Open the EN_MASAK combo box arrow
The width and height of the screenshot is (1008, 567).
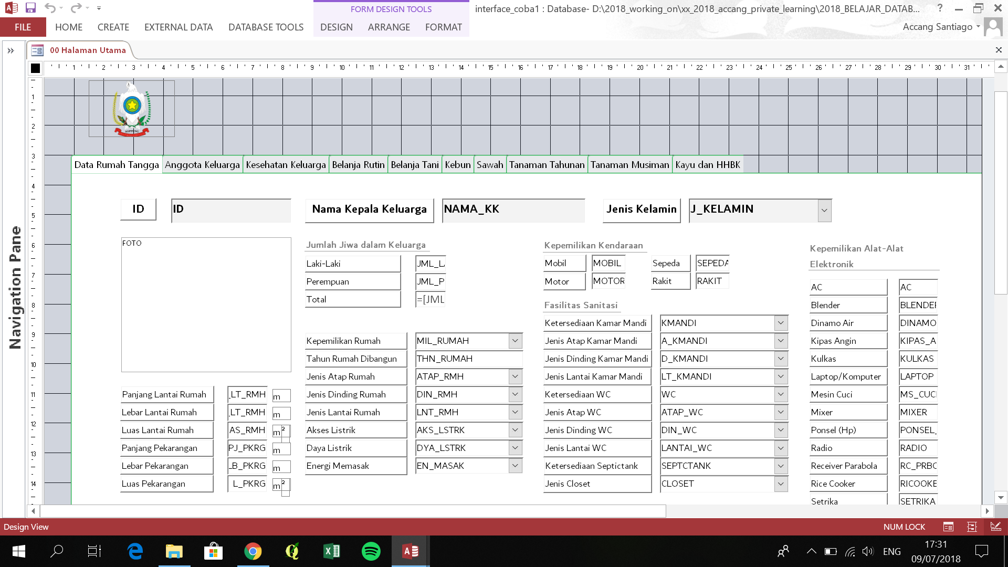pos(516,466)
